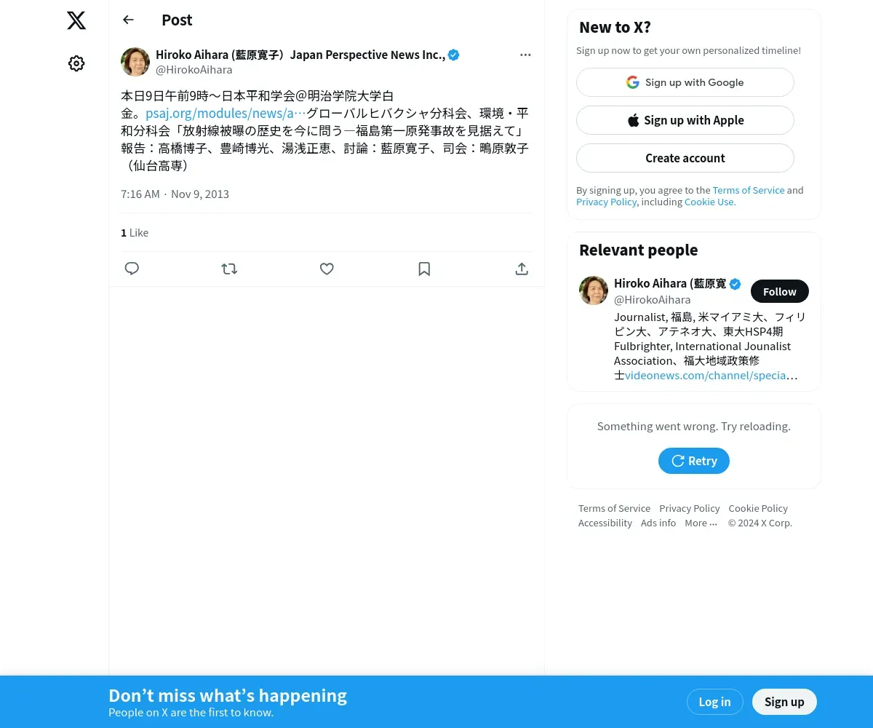Expand the More footer menu
Viewport: 873px width, 728px height.
(701, 523)
